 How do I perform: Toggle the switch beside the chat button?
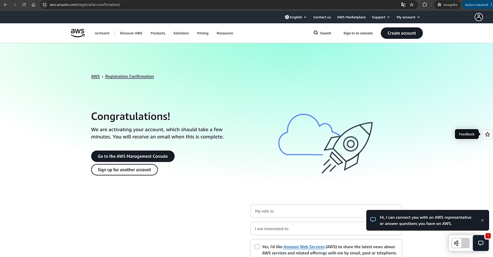point(461,243)
